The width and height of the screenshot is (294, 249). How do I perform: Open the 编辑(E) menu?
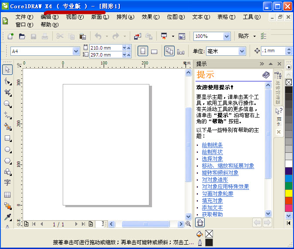50,17
